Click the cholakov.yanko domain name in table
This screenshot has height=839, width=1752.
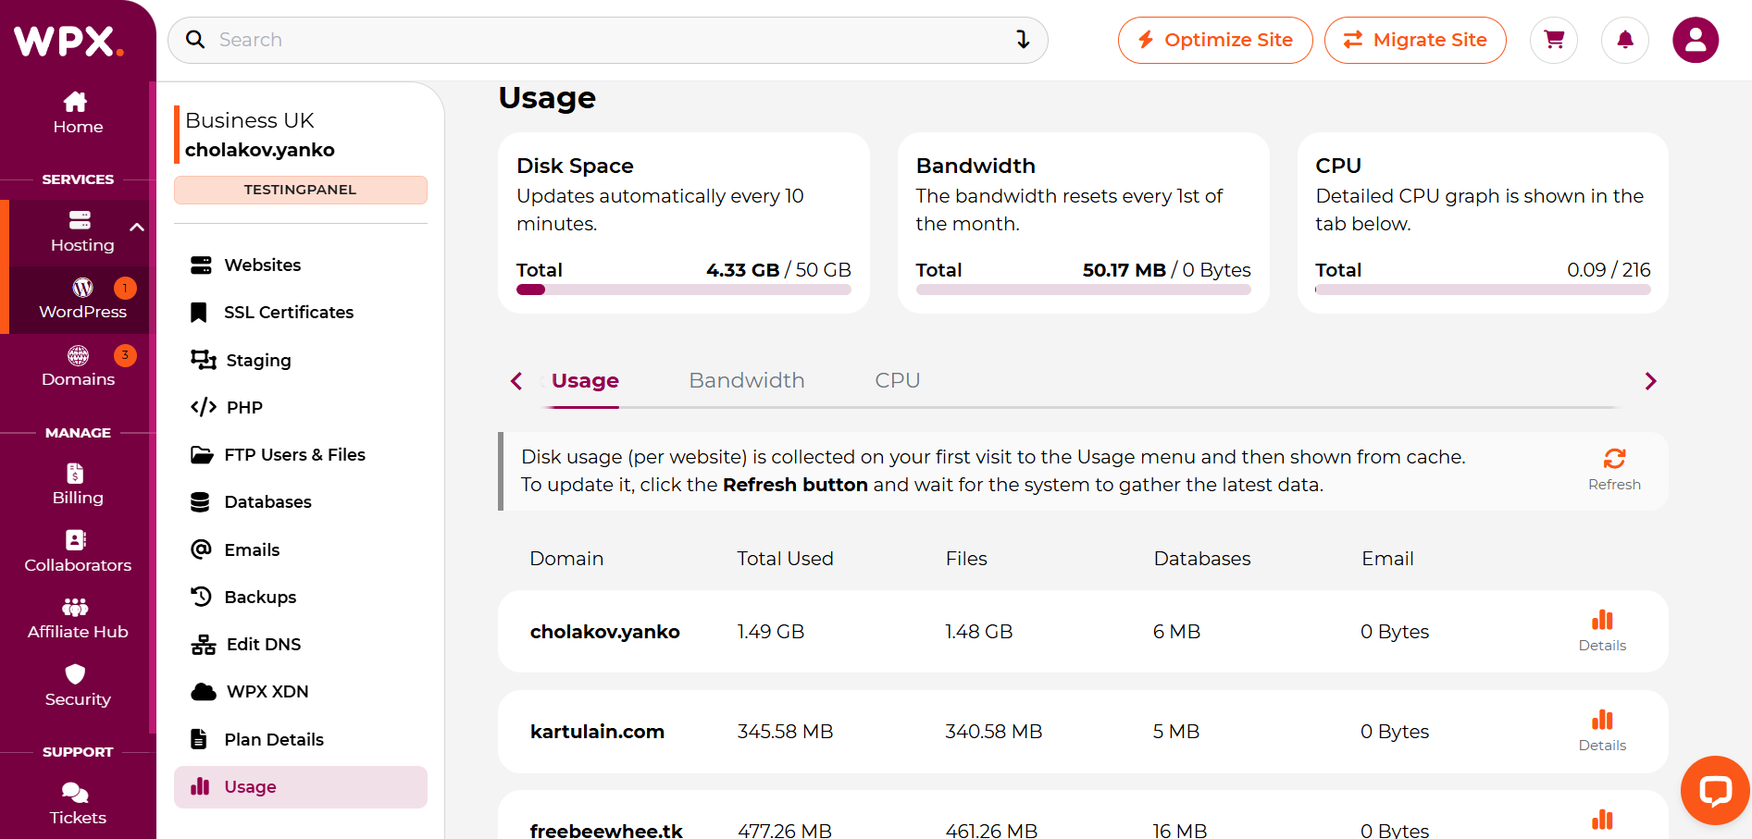[604, 632]
